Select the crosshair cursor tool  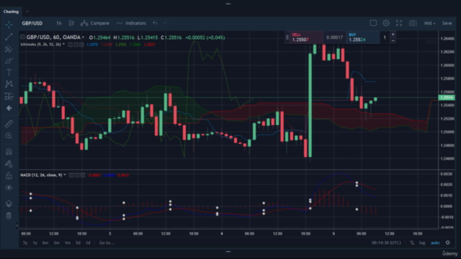pos(9,24)
